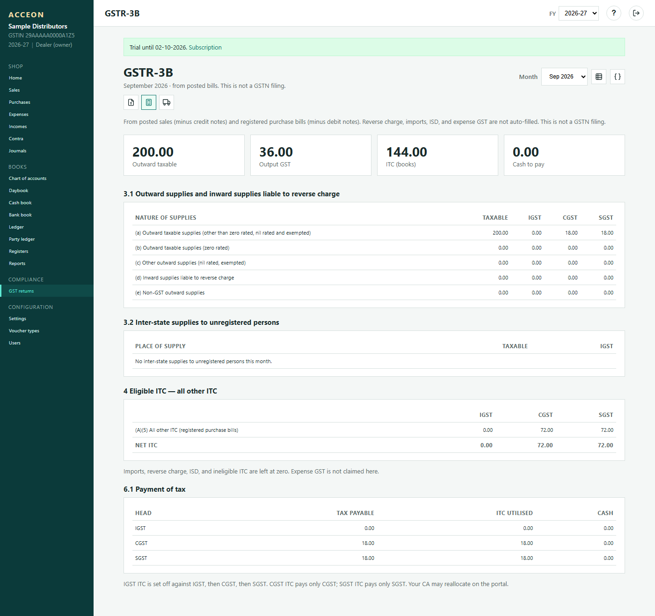The width and height of the screenshot is (655, 616).
Task: Click the 144.00 ITC (books) card
Action: point(437,155)
